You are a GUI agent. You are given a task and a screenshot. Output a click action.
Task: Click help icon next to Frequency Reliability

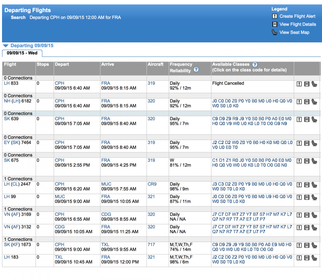pos(196,70)
